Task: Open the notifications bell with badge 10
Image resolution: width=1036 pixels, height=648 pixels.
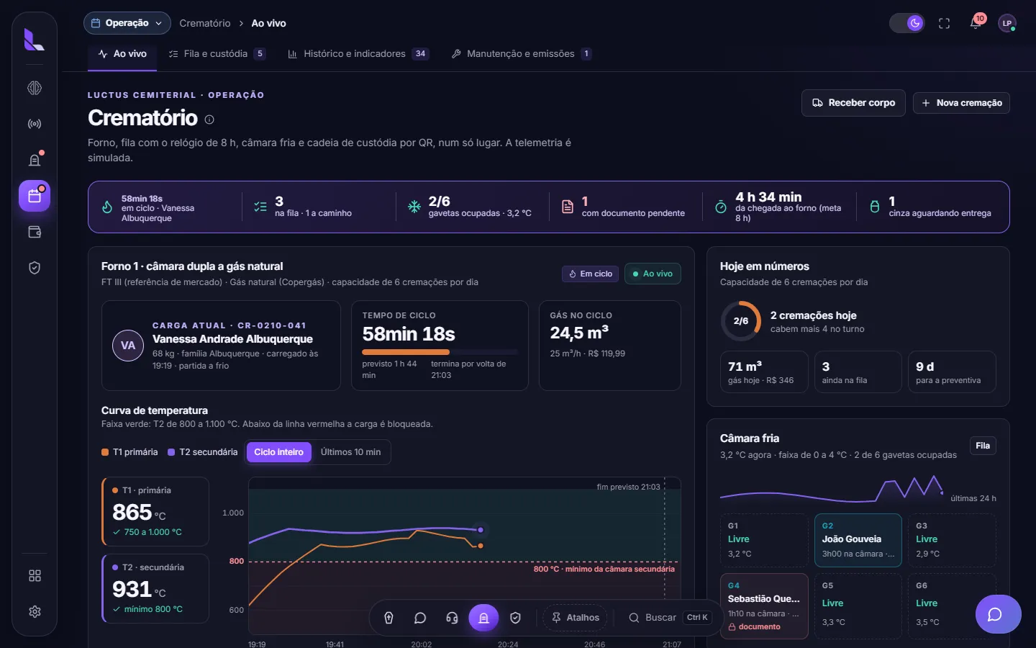Action: [x=976, y=23]
